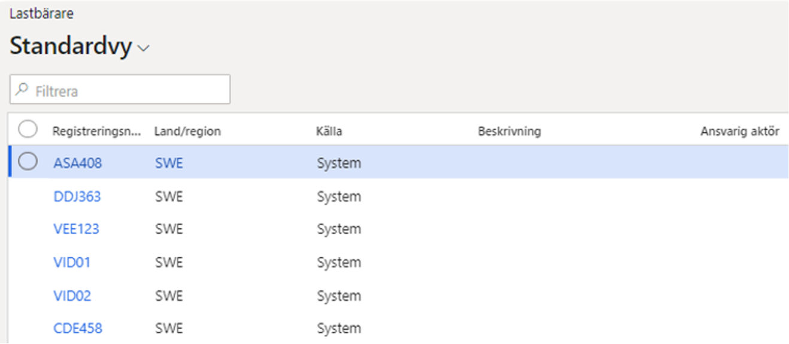Follow the SWE country link in ASA408 row
The width and height of the screenshot is (789, 344).
pos(169,162)
